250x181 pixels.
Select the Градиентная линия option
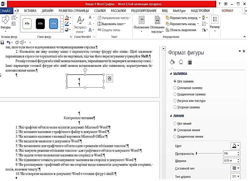[x=175, y=136]
